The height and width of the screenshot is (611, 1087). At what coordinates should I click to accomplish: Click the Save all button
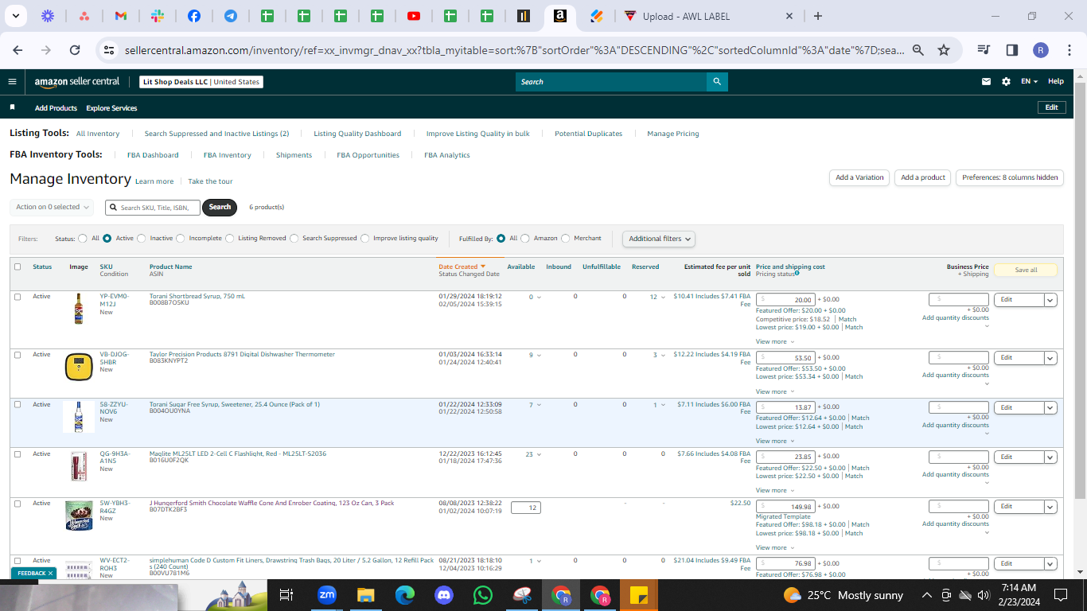(x=1026, y=270)
